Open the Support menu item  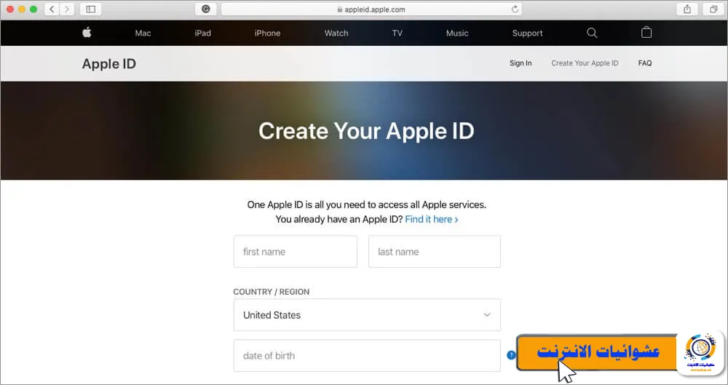pyautogui.click(x=527, y=33)
